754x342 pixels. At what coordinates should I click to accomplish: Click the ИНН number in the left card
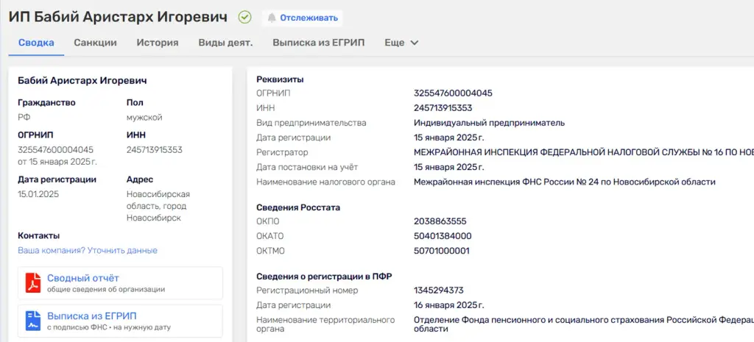155,150
